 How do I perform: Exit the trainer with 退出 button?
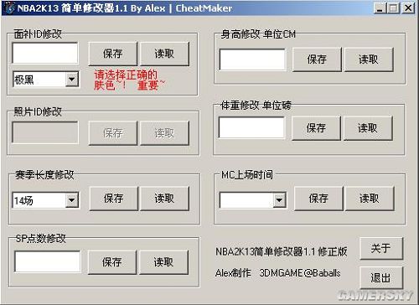pyautogui.click(x=381, y=277)
